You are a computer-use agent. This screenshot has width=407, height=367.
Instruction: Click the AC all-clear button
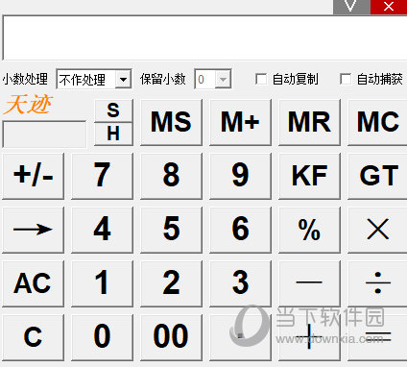point(34,283)
